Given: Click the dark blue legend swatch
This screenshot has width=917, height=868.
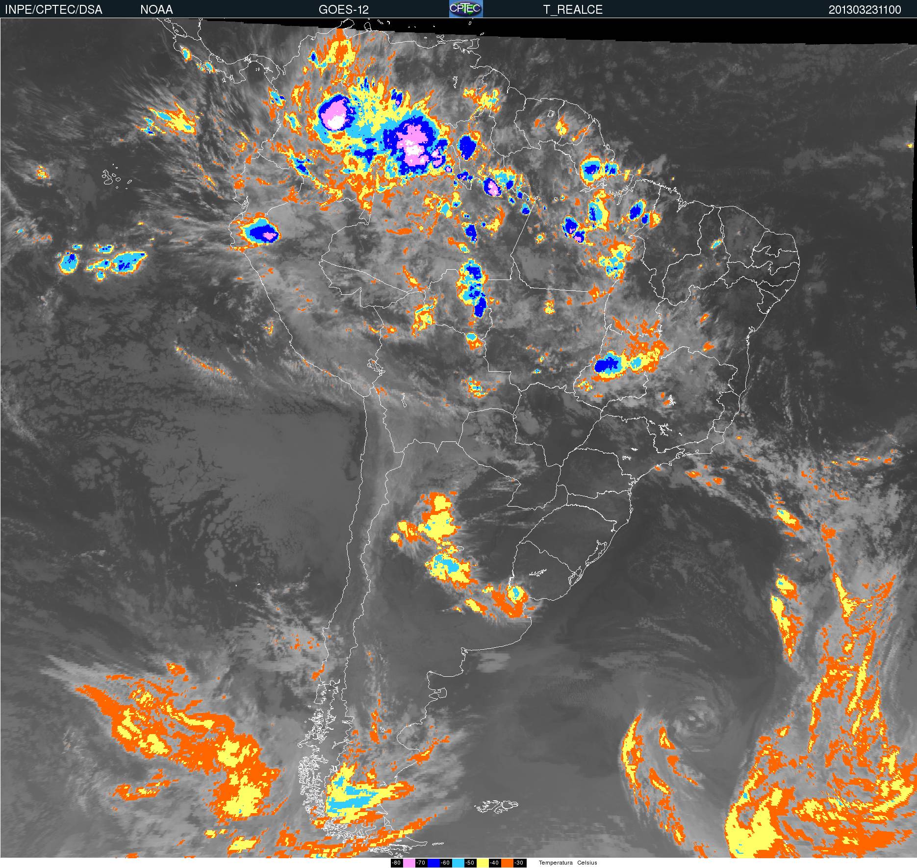Looking at the screenshot, I should [x=433, y=863].
